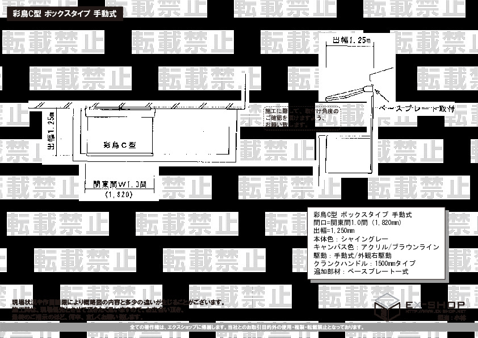Viewport: 478px width, 338px height.
Task: Select the vertical 出幅1.25m dimension label
Action: click(51, 131)
